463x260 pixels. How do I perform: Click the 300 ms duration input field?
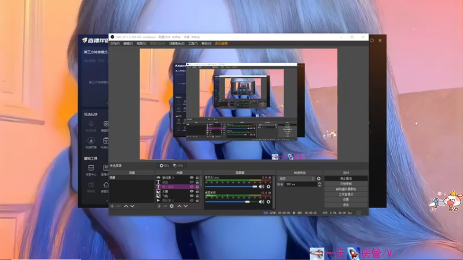coord(300,184)
